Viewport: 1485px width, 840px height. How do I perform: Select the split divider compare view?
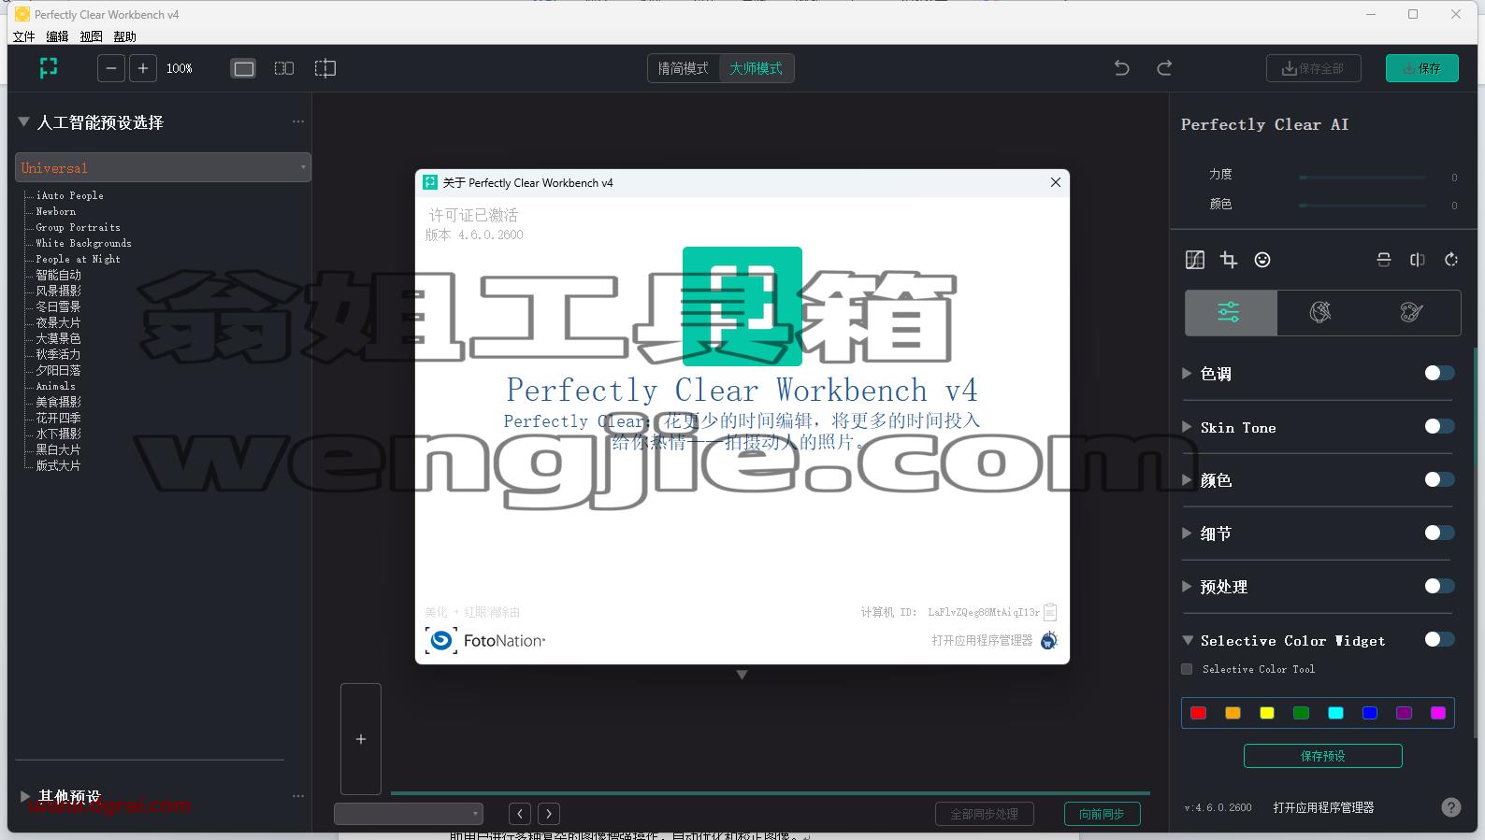click(x=324, y=68)
